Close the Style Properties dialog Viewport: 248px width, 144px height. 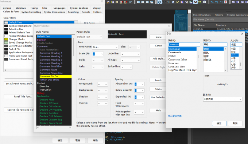(169, 26)
